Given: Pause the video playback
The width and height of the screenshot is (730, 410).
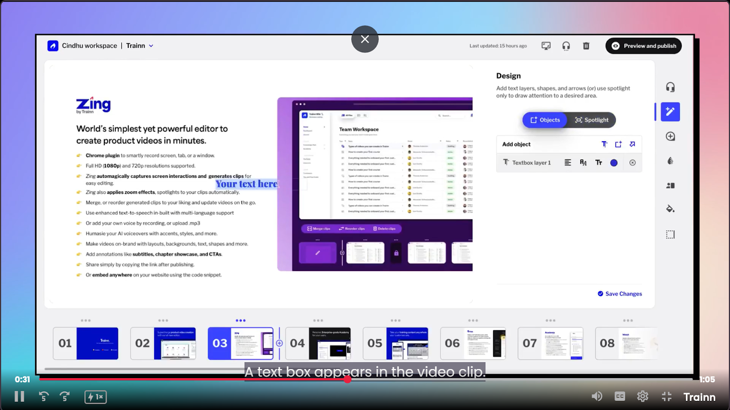Looking at the screenshot, I should pyautogui.click(x=19, y=397).
